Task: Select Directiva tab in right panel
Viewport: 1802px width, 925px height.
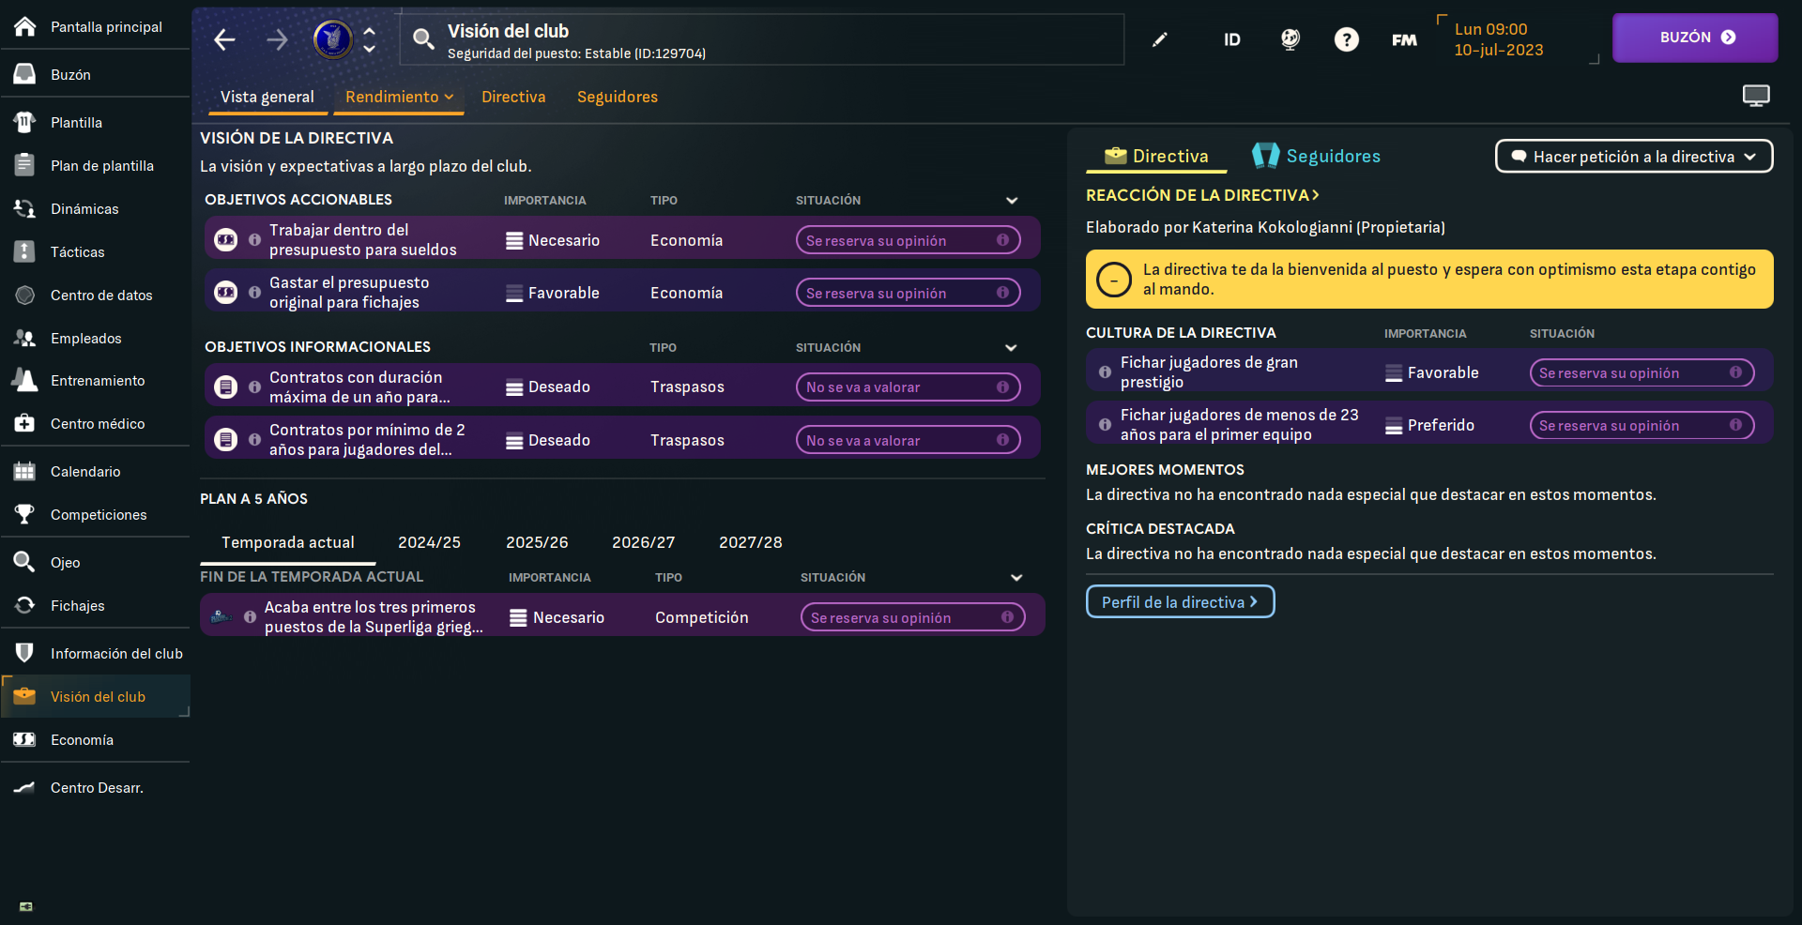Action: click(x=1156, y=156)
